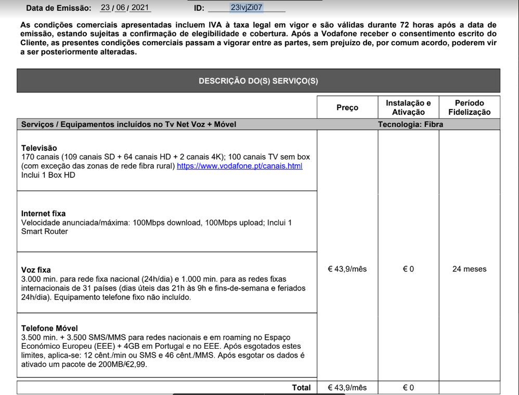
Task: Click the Internet fixa section heading
Action: [43, 214]
